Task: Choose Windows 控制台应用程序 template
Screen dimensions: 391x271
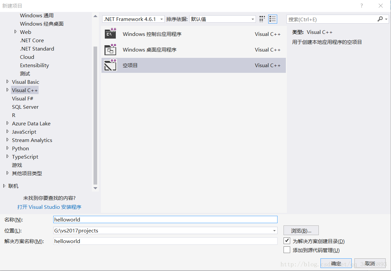Action: tap(194, 34)
